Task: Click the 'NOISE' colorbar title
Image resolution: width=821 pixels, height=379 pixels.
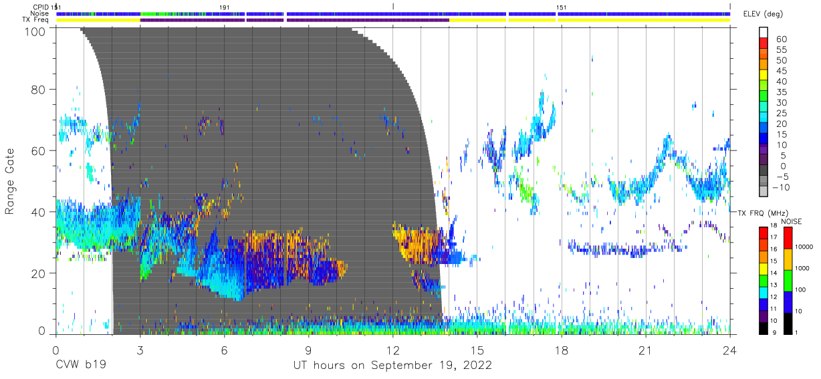Action: click(x=791, y=221)
